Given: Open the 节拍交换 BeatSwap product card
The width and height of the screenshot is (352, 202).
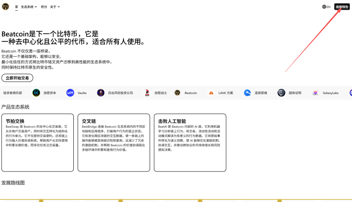Looking at the screenshot, I should coord(37,143).
